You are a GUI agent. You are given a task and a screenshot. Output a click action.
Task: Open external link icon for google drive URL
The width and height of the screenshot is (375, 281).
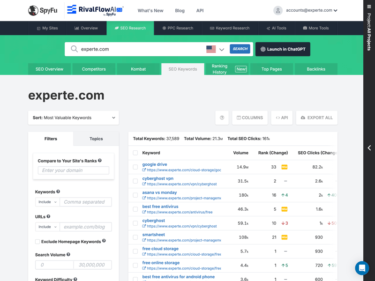tap(144, 170)
